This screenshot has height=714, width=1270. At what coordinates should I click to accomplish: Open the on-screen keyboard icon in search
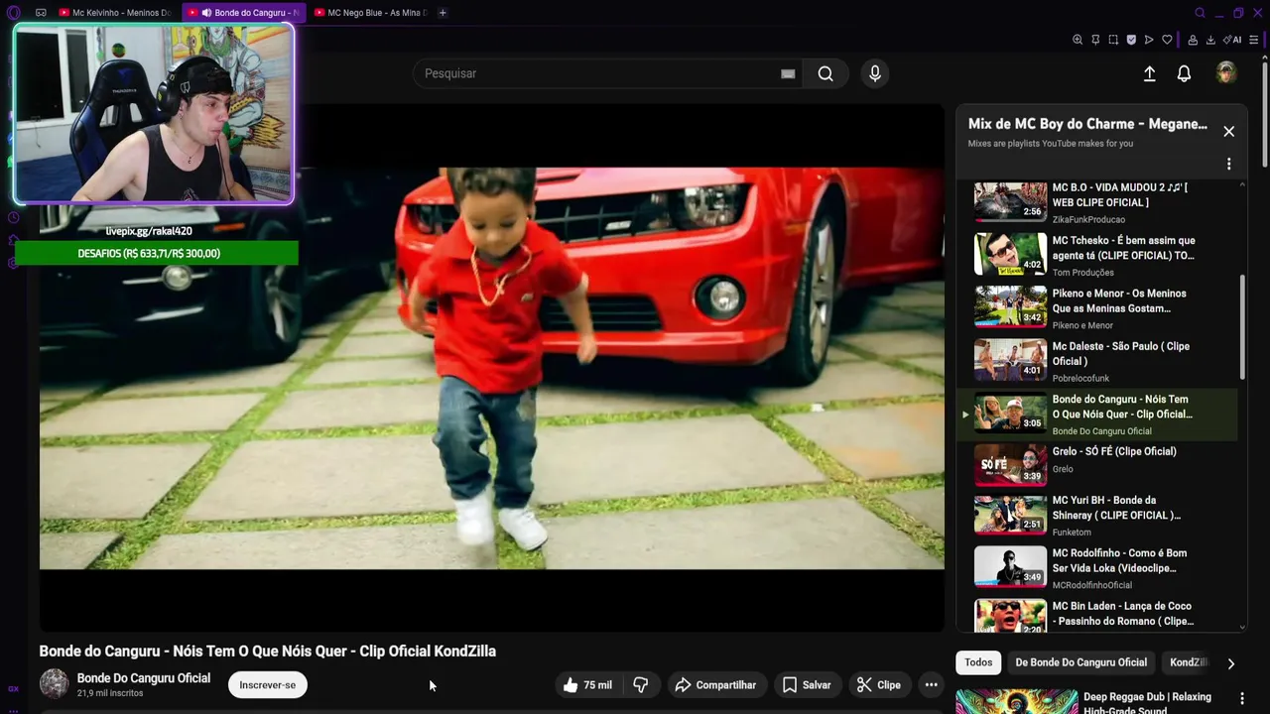tap(788, 73)
